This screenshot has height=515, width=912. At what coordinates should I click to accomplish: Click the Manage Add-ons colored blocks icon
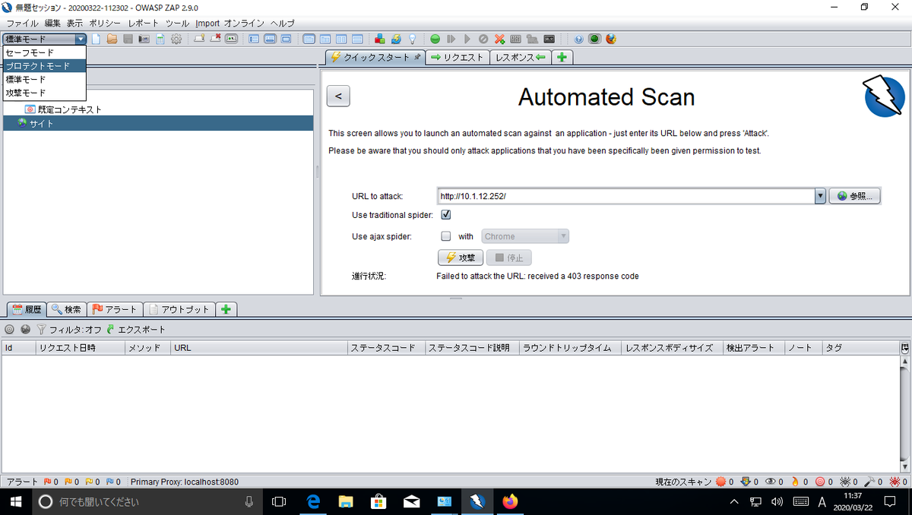pyautogui.click(x=379, y=39)
